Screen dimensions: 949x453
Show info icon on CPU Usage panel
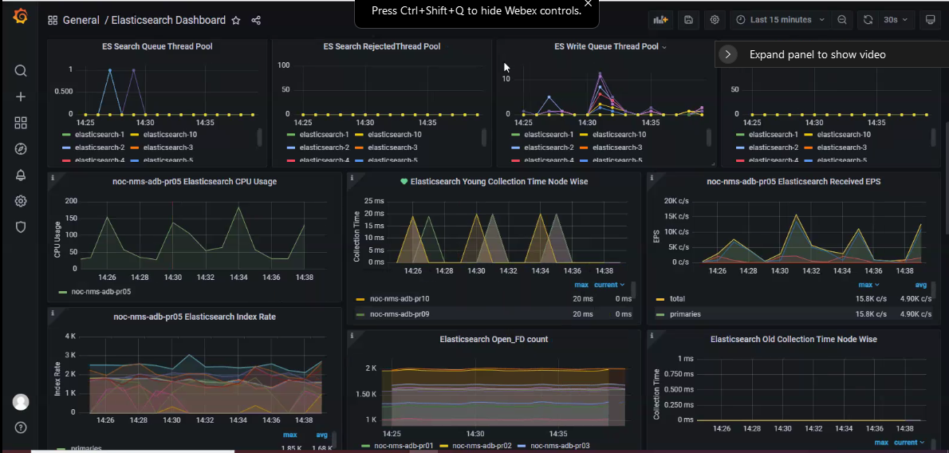53,178
